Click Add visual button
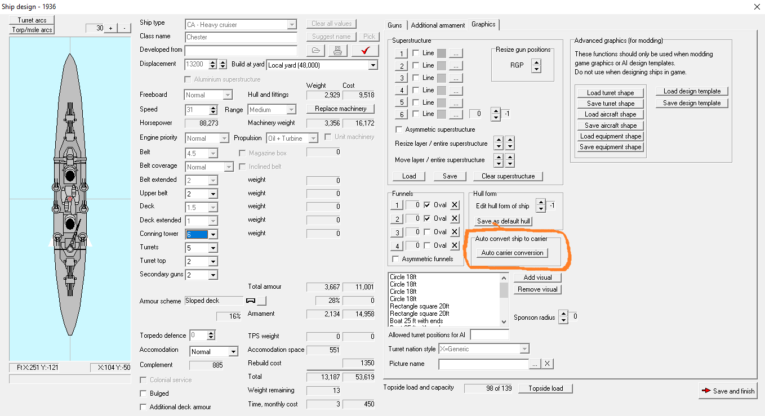Viewport: 765px width, 416px height. click(x=537, y=278)
